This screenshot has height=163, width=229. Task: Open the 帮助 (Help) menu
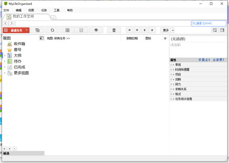[x=70, y=10]
